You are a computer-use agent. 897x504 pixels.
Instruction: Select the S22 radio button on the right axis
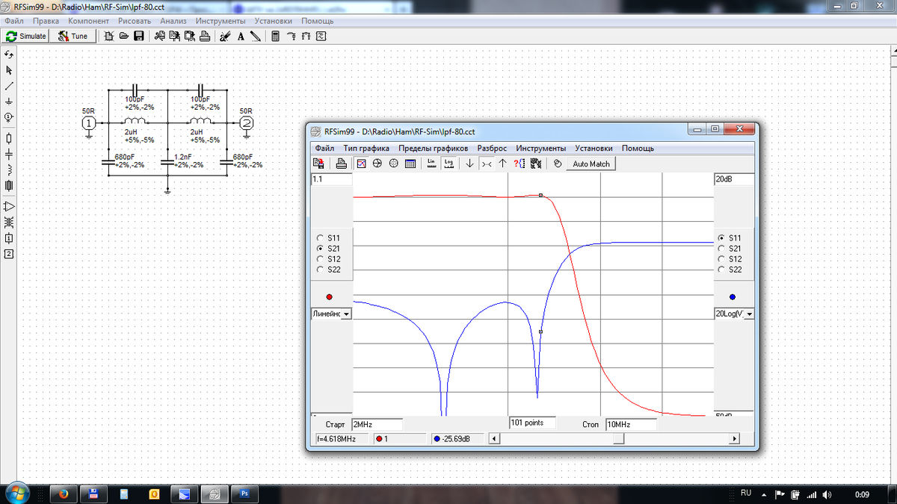pyautogui.click(x=721, y=270)
